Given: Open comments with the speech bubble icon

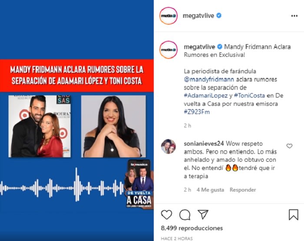Looking at the screenshot, I should click(x=185, y=215).
